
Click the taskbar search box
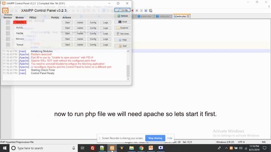[43, 148]
